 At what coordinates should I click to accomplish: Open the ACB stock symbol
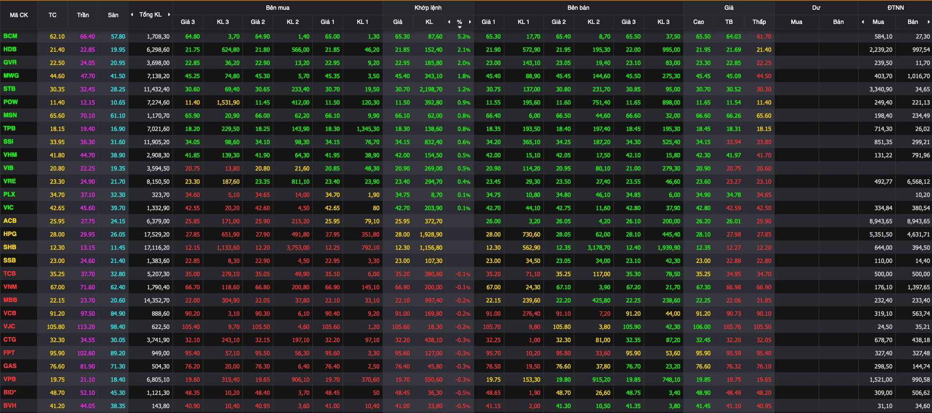pos(10,221)
